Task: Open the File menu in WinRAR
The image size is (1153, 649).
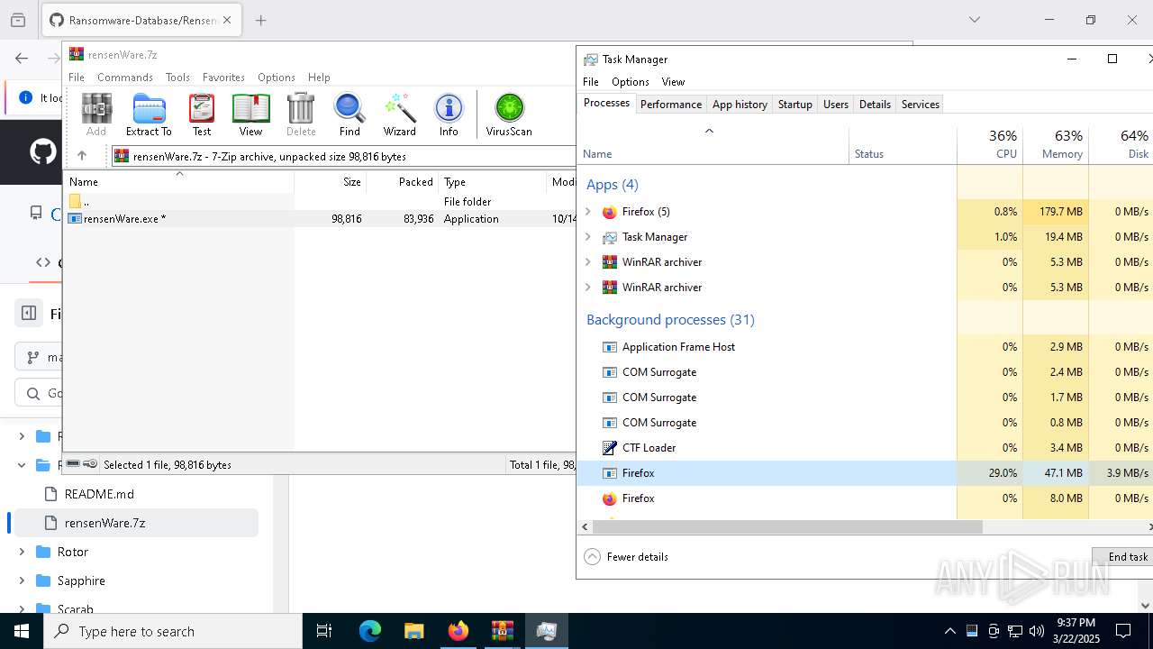Action: [x=77, y=78]
